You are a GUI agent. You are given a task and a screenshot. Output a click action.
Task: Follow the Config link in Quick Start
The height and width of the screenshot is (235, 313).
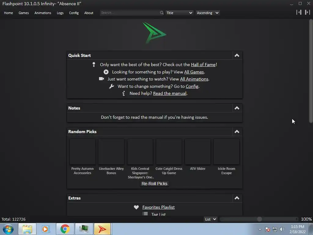tap(192, 86)
